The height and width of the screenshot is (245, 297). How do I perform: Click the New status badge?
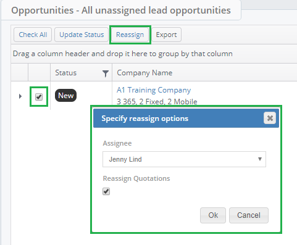point(65,96)
